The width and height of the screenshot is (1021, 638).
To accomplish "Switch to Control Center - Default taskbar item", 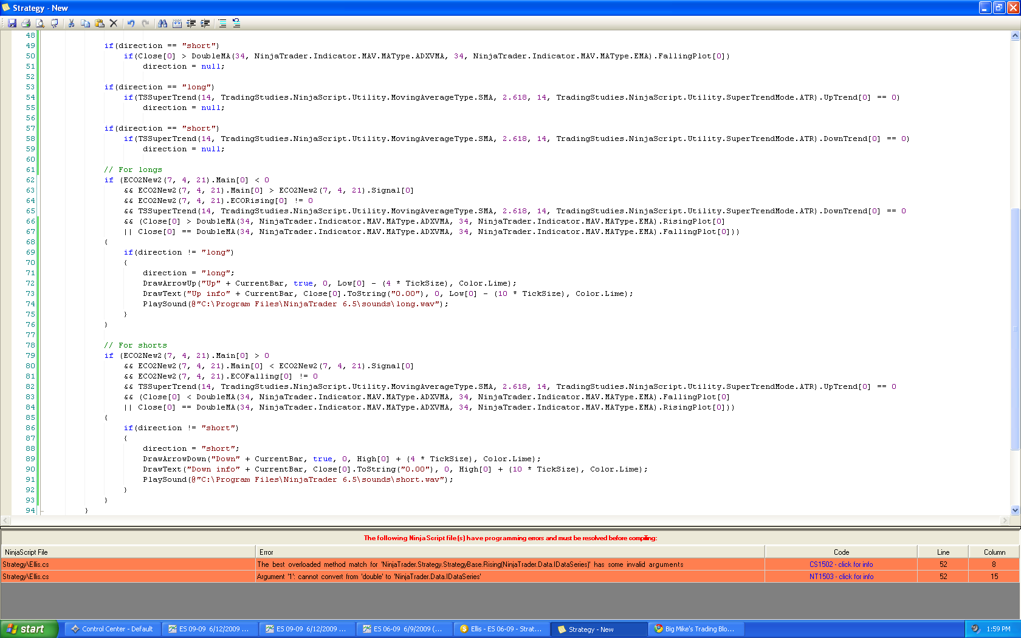I will [112, 629].
